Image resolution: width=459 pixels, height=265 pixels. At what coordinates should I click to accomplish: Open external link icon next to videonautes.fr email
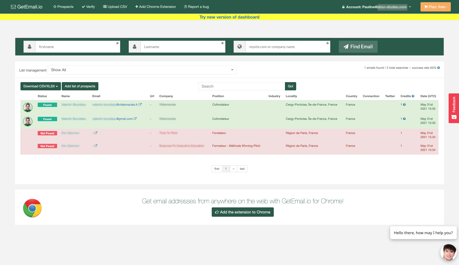[x=140, y=104]
